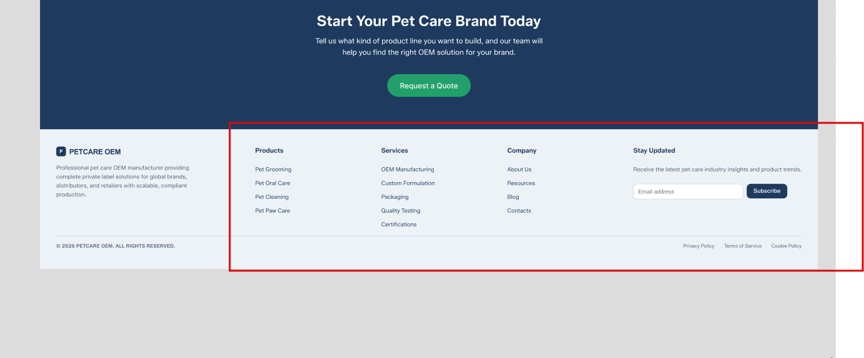Viewport: 864px width, 358px height.
Task: View the Certifications page link
Action: (398, 225)
